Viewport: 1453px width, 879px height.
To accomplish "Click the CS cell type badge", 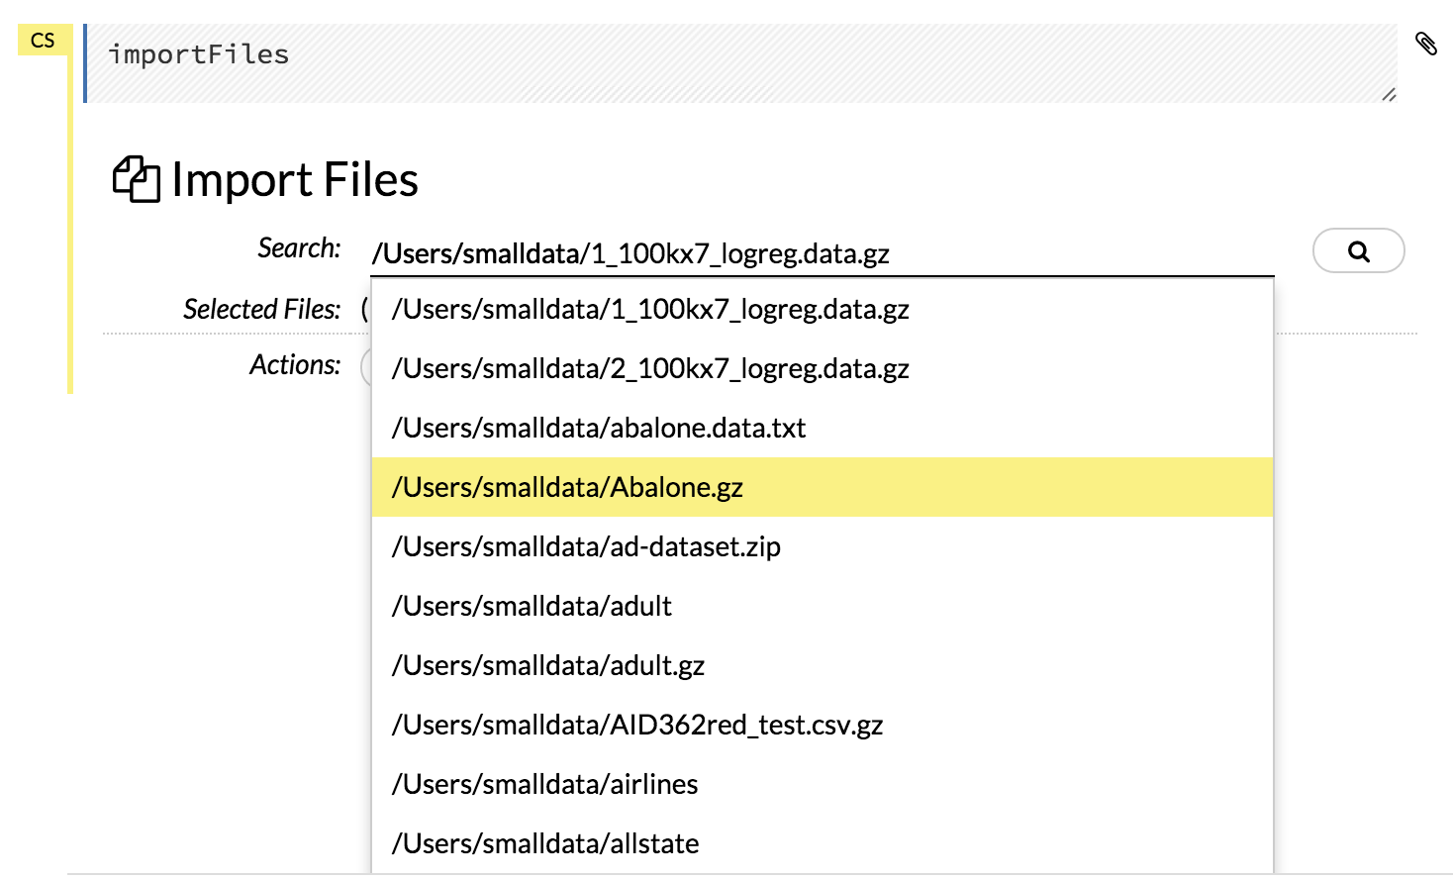I will (x=42, y=41).
